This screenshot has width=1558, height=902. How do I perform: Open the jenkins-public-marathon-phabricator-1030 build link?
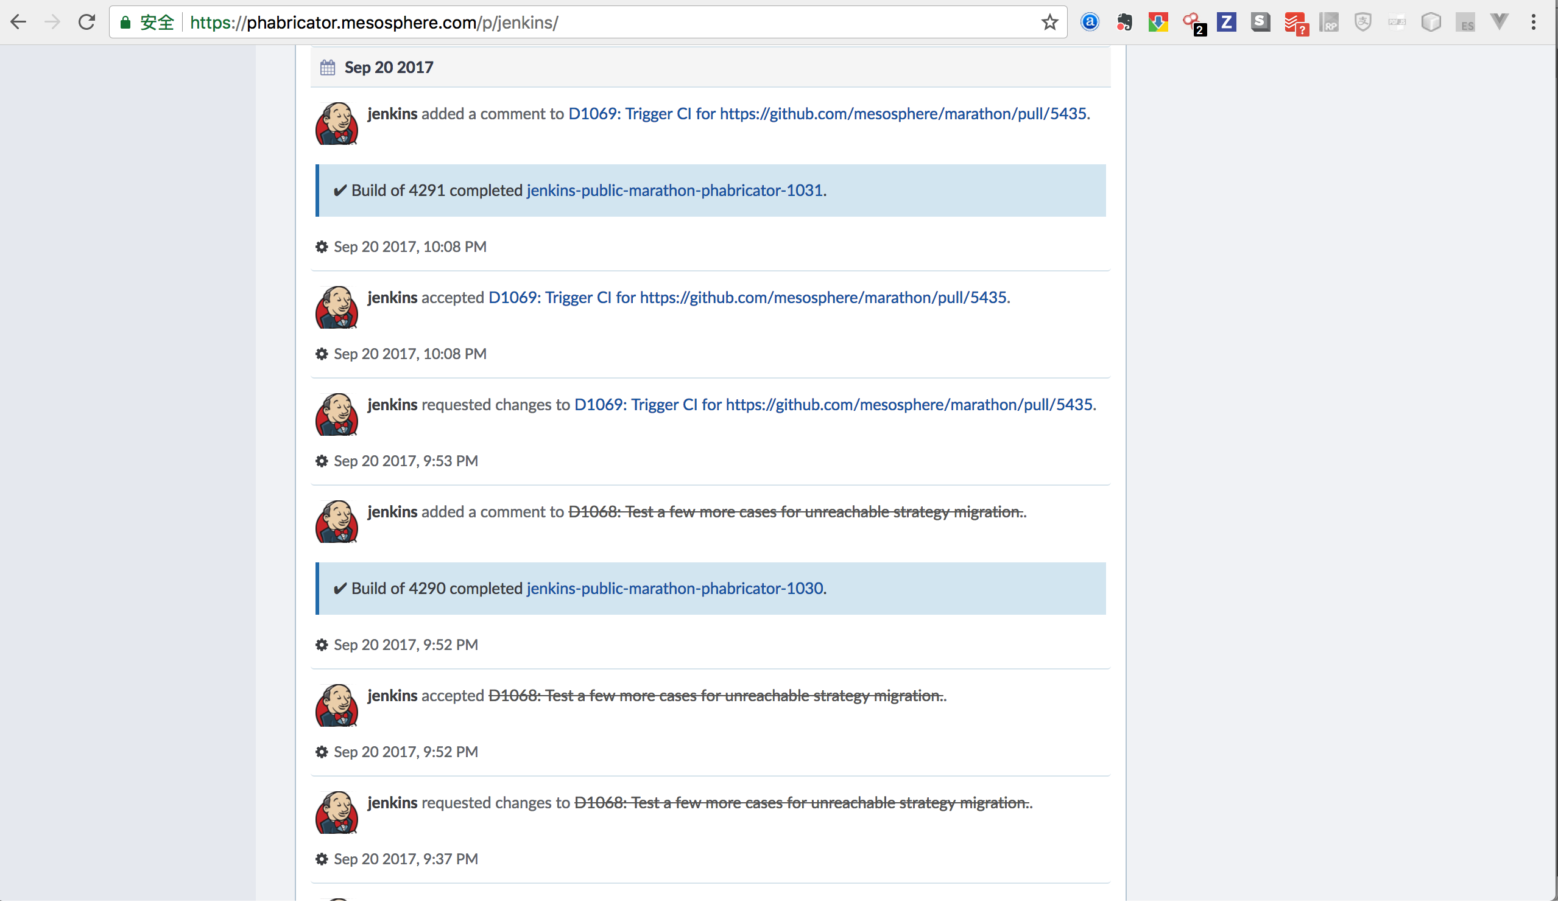[x=674, y=588]
